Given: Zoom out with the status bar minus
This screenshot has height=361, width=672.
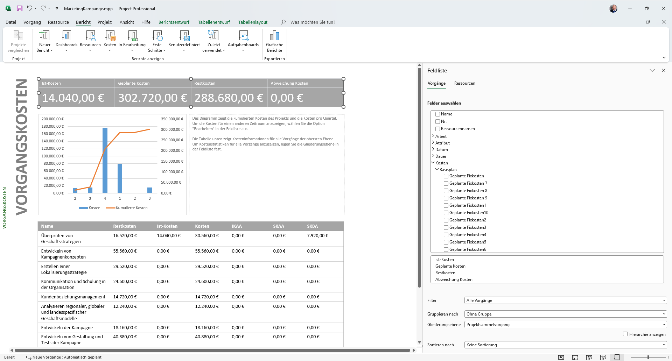Looking at the screenshot, I should click(x=628, y=357).
